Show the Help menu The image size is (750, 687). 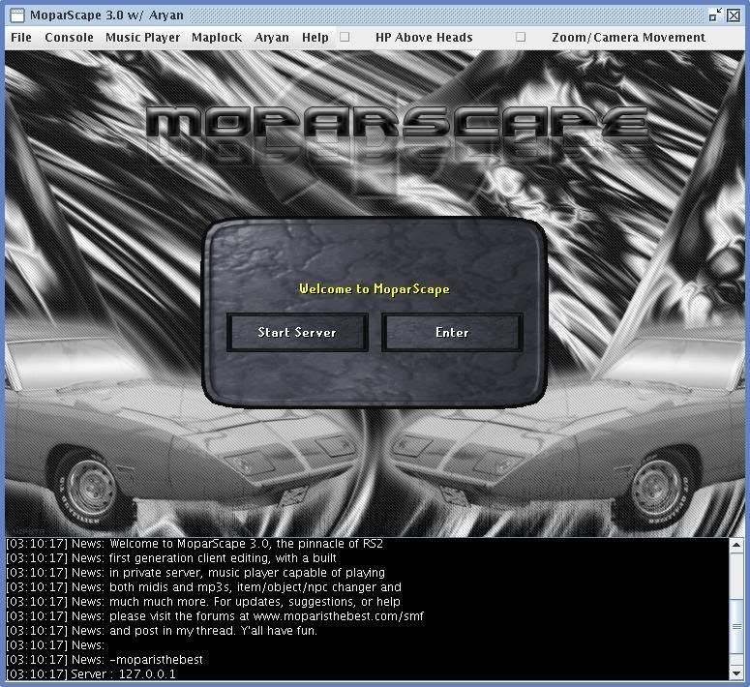[315, 38]
